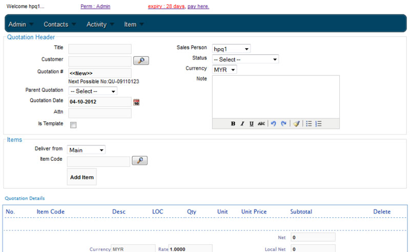Click the undo arrow in Note toolbar
Image resolution: width=410 pixels, height=252 pixels.
click(274, 124)
